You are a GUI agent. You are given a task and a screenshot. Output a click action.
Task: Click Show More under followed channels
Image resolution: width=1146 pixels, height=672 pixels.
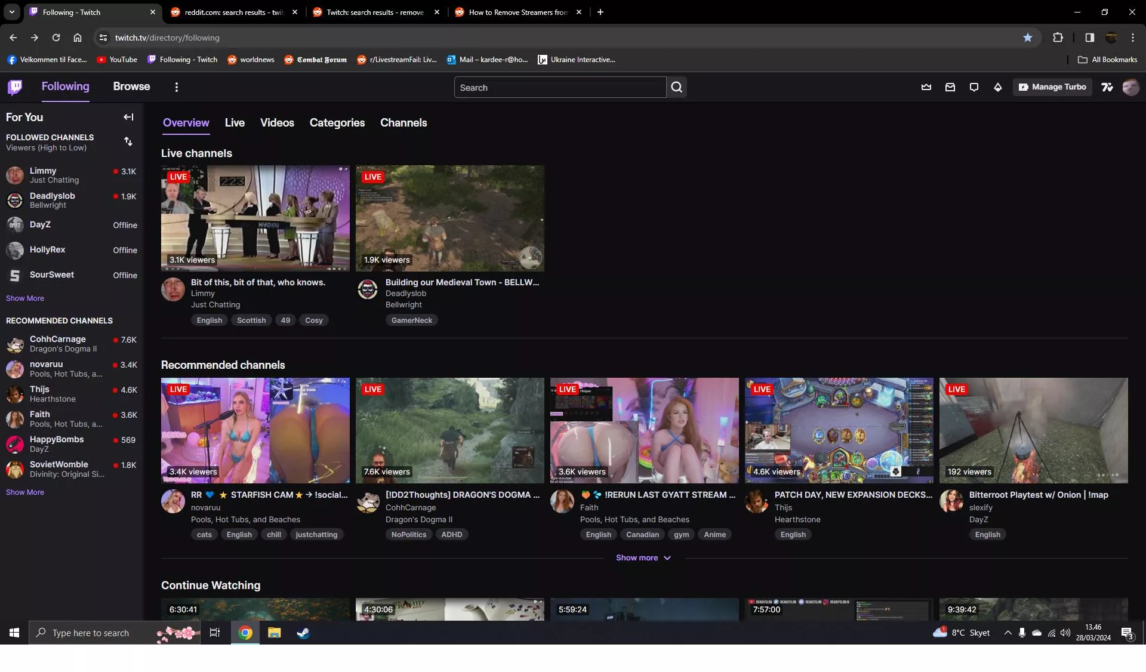(x=25, y=298)
